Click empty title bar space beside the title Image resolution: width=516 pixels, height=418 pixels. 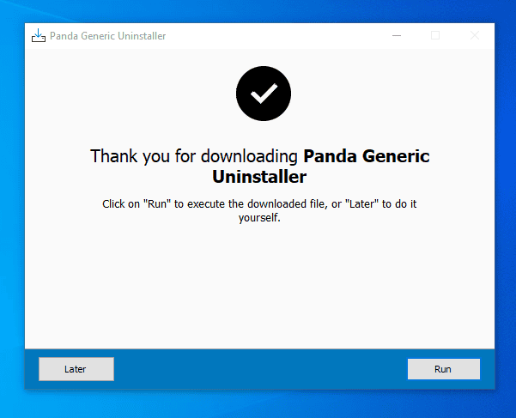point(275,36)
